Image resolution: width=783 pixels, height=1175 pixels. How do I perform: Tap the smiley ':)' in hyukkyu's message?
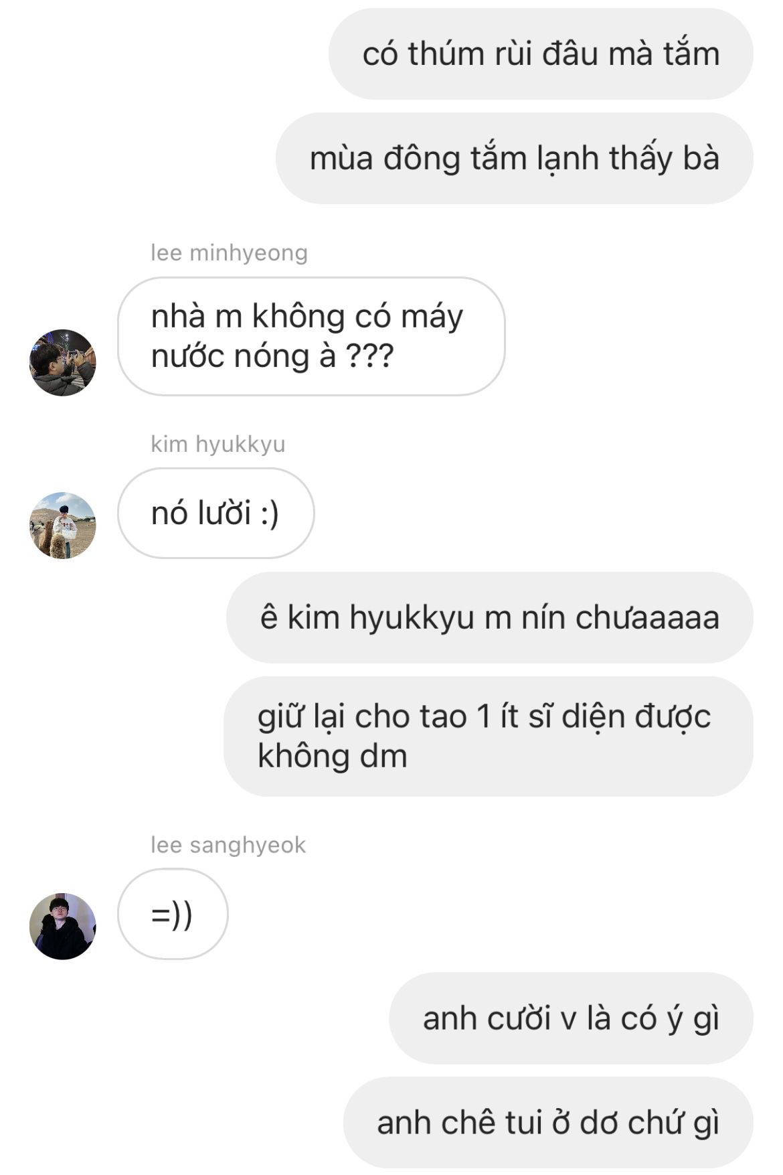pyautogui.click(x=268, y=514)
